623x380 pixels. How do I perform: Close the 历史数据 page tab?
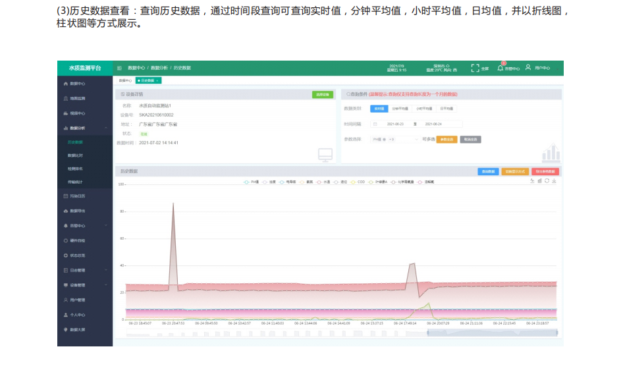(x=157, y=81)
